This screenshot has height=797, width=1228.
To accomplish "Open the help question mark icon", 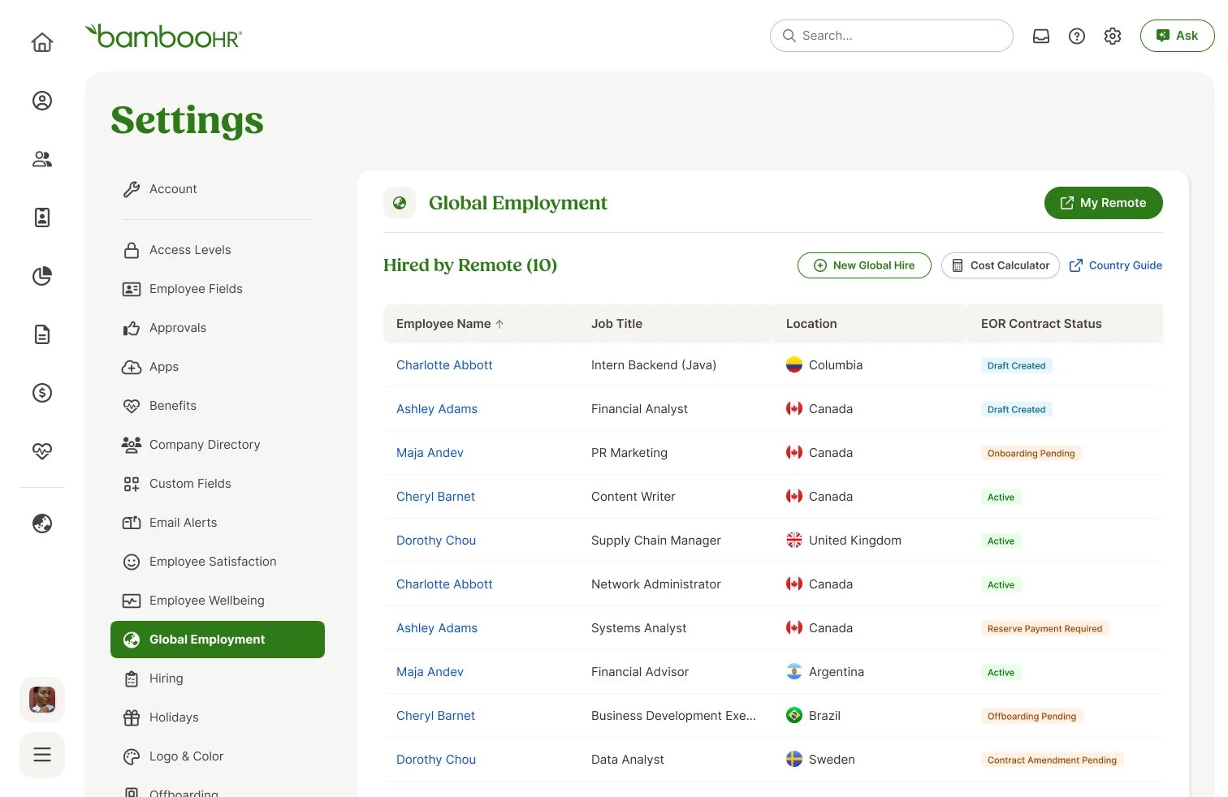I will pyautogui.click(x=1077, y=36).
